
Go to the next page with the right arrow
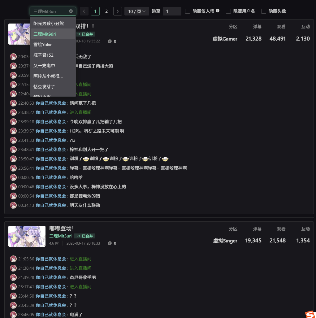click(118, 11)
